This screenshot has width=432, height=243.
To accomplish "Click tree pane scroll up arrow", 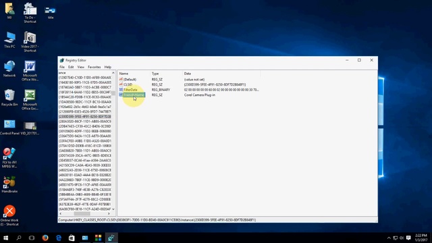I will [x=113, y=73].
